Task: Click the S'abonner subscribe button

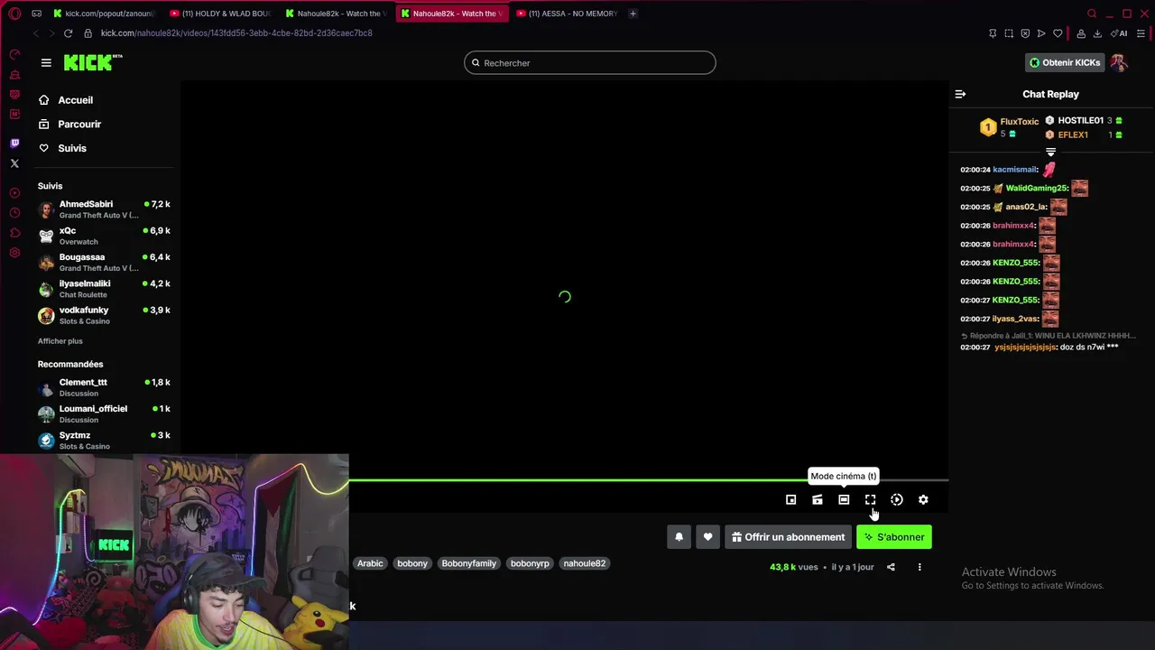Action: [894, 537]
